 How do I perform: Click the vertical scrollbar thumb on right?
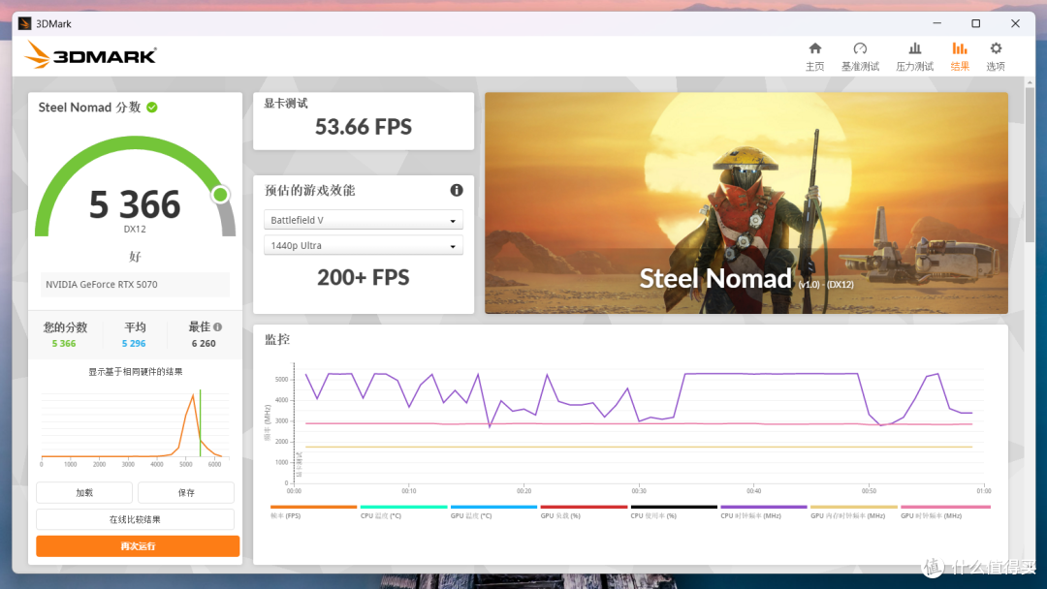(1030, 164)
